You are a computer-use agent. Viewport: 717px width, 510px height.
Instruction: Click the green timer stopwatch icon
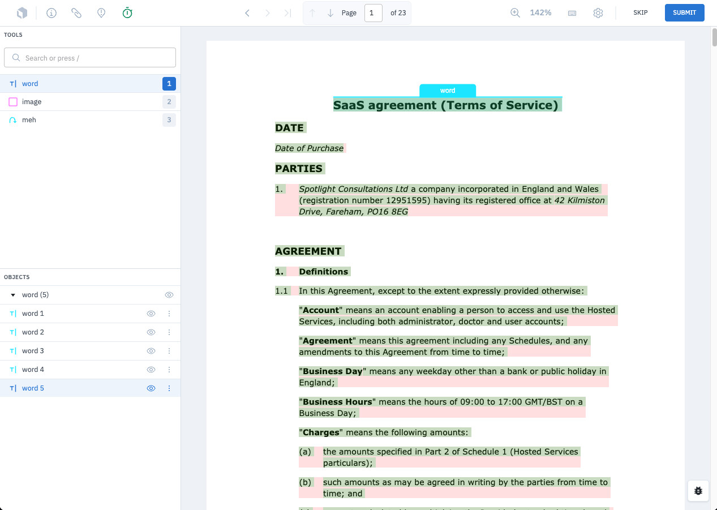tap(127, 13)
